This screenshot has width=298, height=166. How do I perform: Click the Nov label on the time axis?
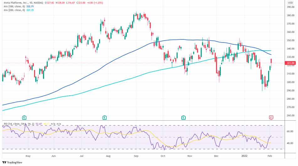(189, 155)
